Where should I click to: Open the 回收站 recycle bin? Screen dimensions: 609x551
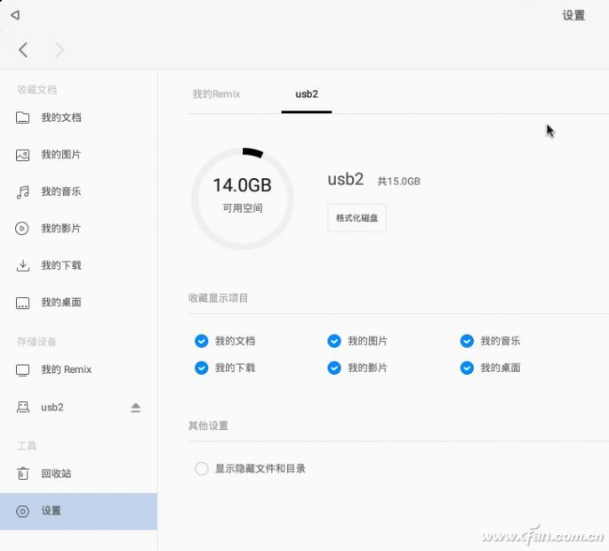[x=55, y=474]
